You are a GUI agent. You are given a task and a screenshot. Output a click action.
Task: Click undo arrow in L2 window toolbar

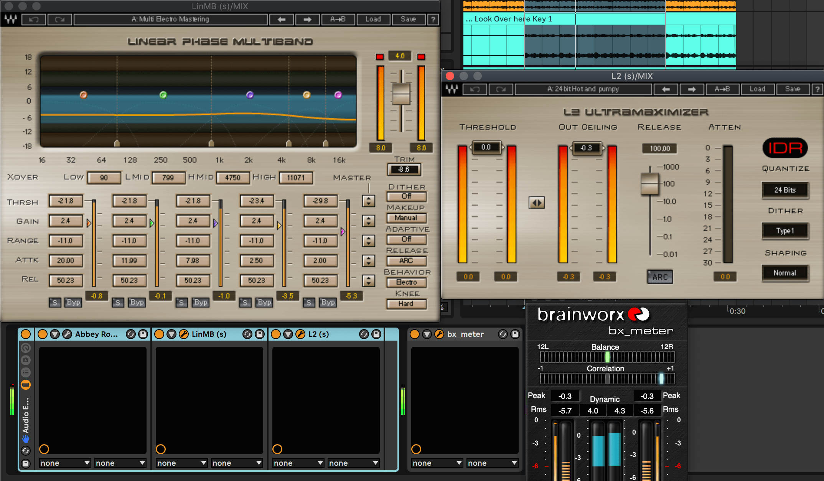(475, 89)
